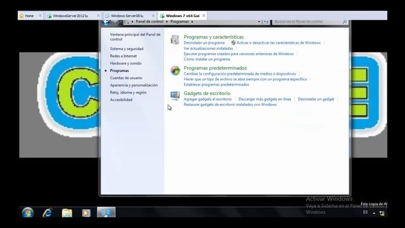This screenshot has height=228, width=405.
Task: Select Windows 7 x64 Gui tab
Action: coord(183,16)
